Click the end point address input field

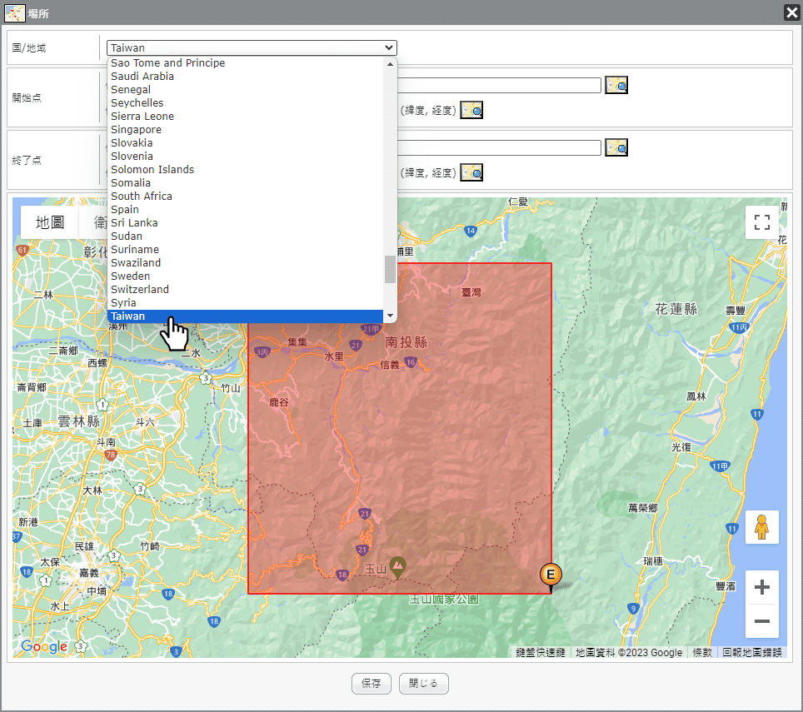click(499, 147)
